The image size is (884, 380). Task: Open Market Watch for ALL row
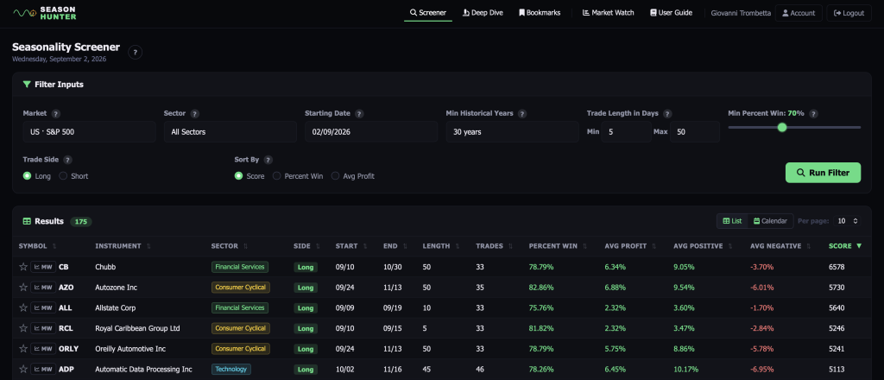pos(43,307)
